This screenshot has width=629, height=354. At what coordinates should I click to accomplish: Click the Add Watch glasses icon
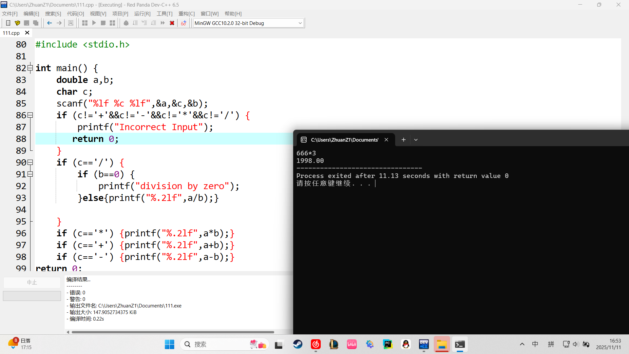point(183,23)
